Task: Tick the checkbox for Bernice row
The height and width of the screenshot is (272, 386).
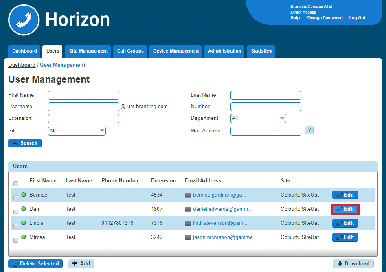Action: 16,198
